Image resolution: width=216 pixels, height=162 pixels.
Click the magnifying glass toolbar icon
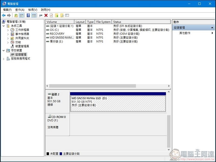tap(62, 15)
